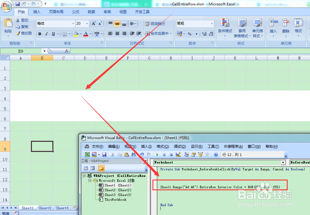This screenshot has height=215, width=310.
Task: Open VBA 调试(D) menu
Action: coord(180,147)
